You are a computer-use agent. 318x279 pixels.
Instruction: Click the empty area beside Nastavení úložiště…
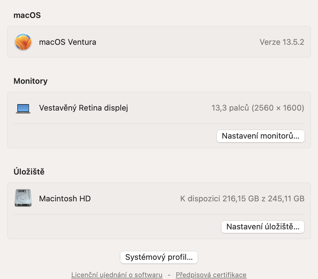point(116,227)
